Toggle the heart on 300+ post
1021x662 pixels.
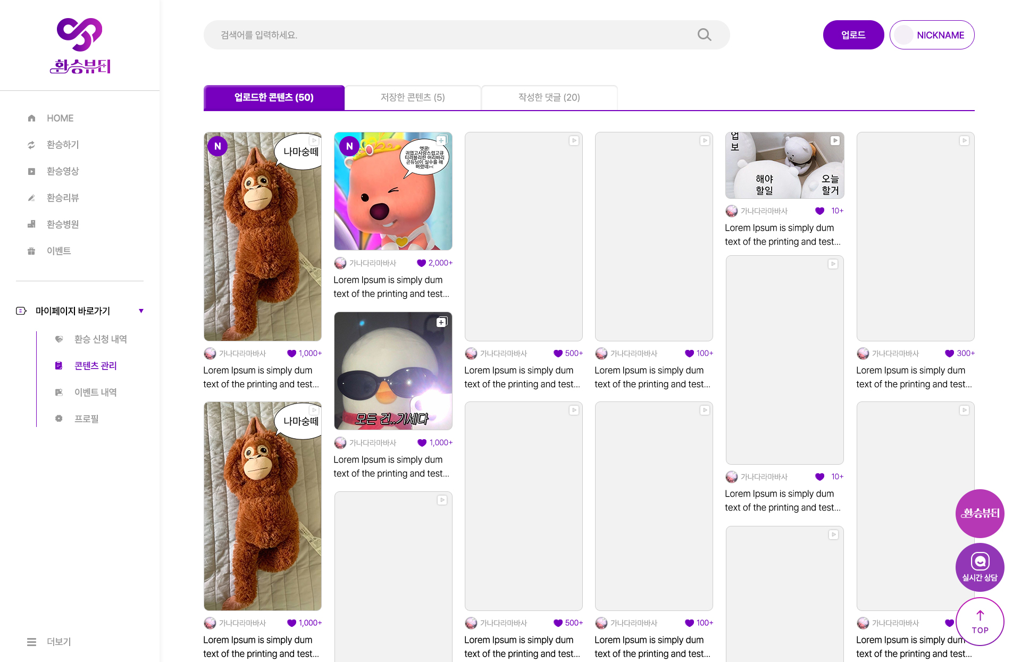click(x=949, y=354)
